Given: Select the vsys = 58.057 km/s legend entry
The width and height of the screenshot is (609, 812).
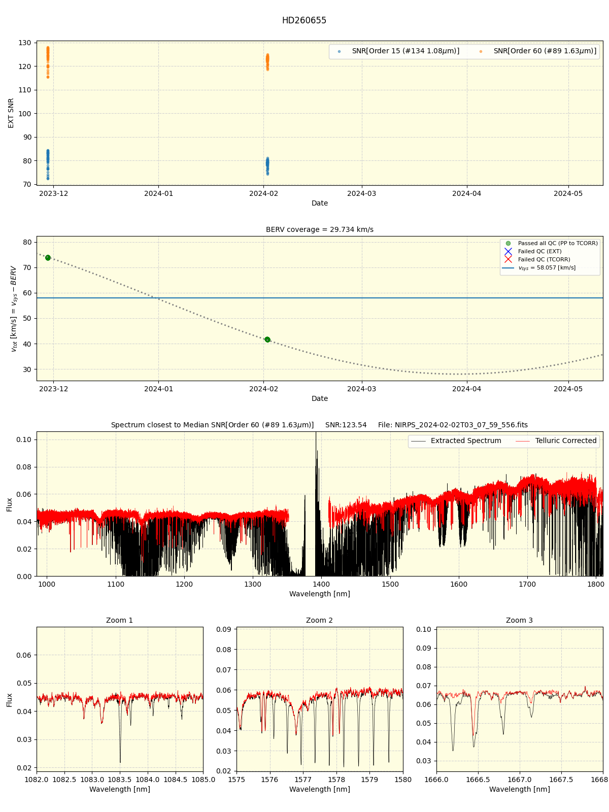Looking at the screenshot, I should (x=539, y=268).
